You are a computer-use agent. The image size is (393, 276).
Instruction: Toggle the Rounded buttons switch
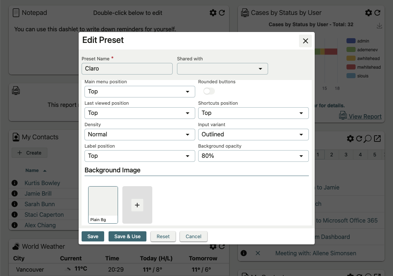click(x=209, y=91)
